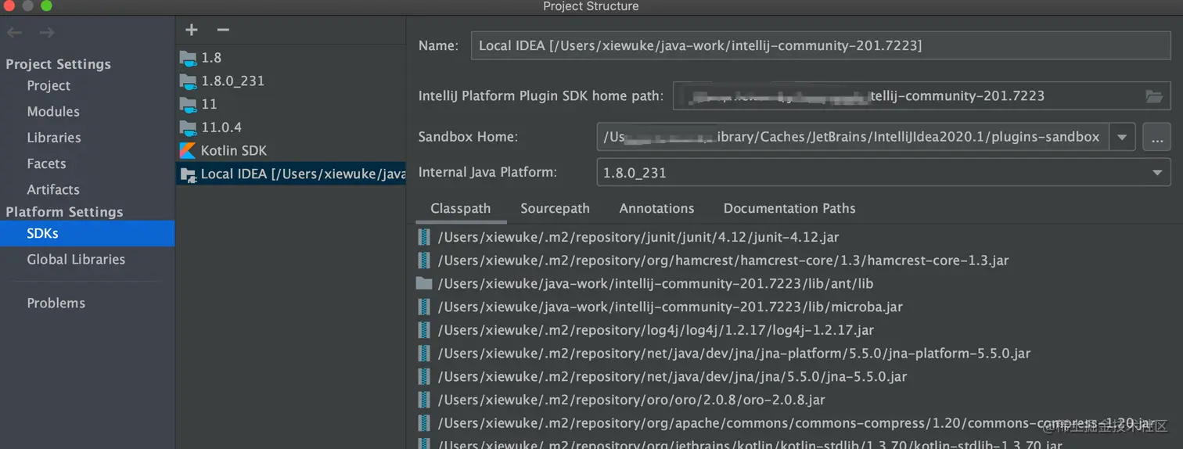Click jar icon of commons-compress-1.20.jar
The image size is (1183, 449).
424,423
